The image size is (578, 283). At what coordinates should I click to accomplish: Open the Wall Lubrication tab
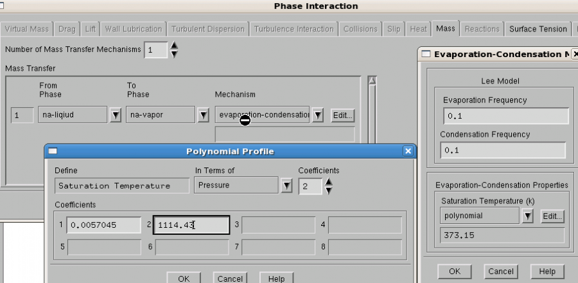pos(133,29)
